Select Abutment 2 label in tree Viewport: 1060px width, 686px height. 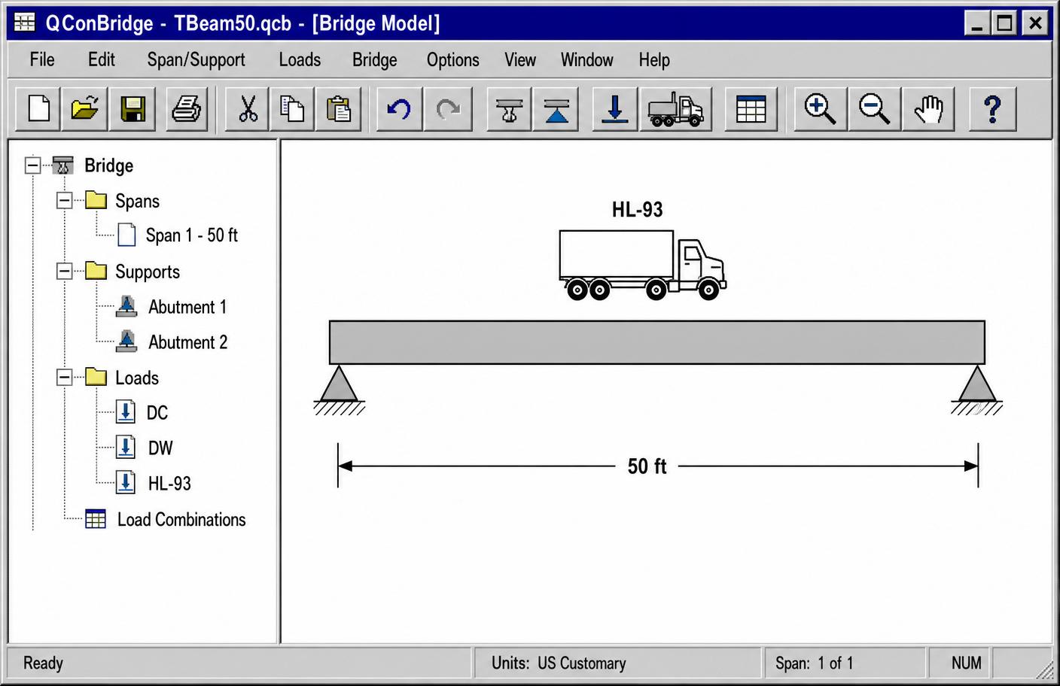pyautogui.click(x=187, y=342)
